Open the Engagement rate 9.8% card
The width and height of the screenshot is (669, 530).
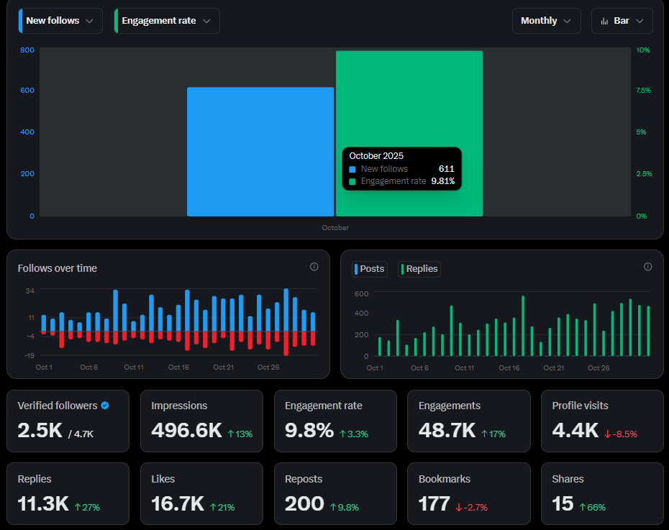335,421
